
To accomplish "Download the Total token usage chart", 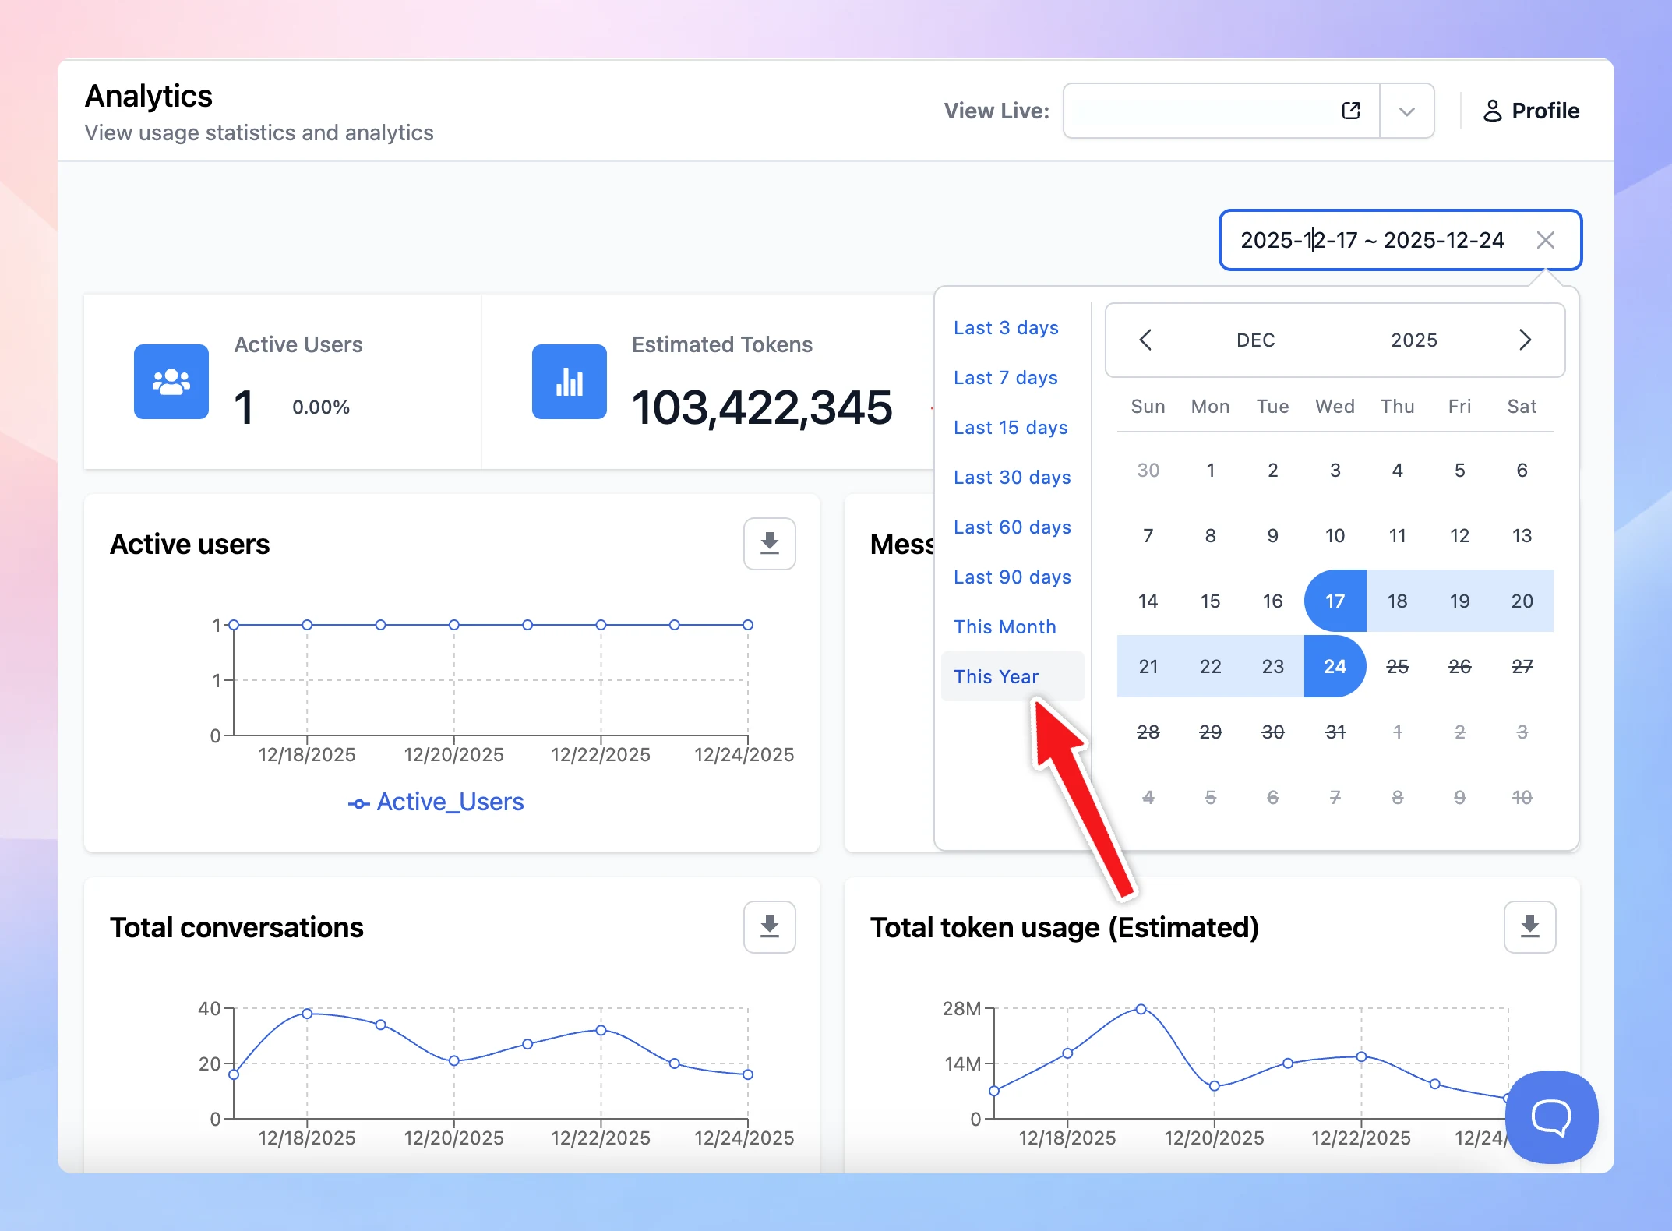I will click(x=1530, y=926).
